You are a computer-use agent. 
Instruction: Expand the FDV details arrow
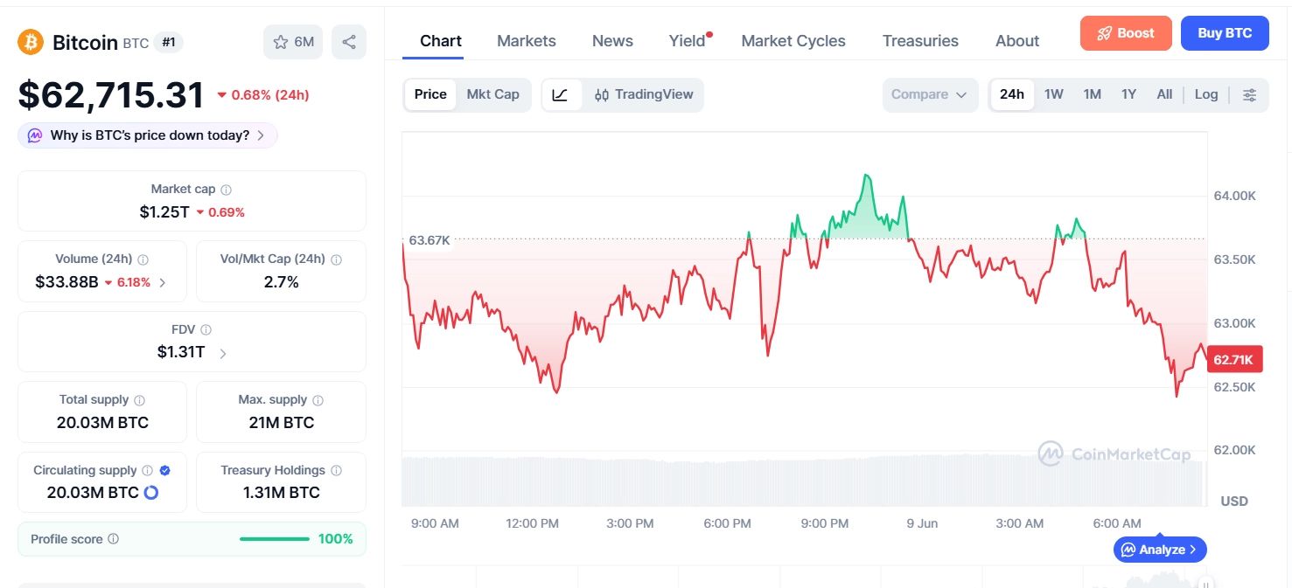[223, 353]
